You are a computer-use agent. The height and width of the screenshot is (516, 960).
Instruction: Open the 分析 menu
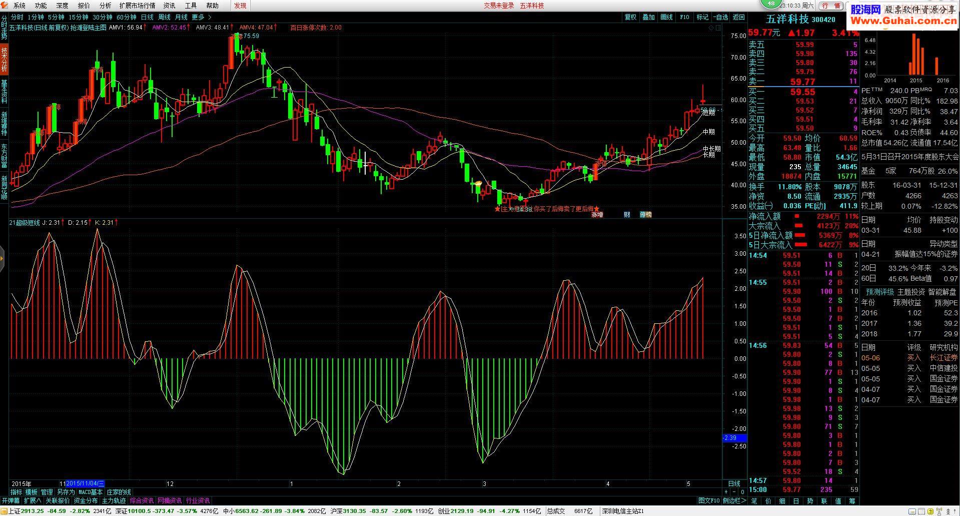pyautogui.click(x=105, y=6)
